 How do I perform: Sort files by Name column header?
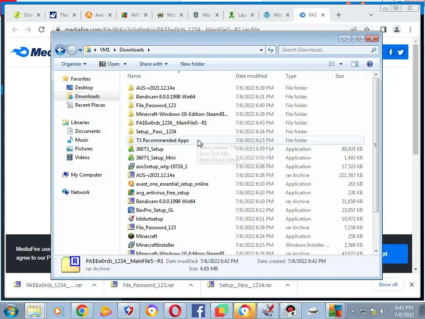179,76
